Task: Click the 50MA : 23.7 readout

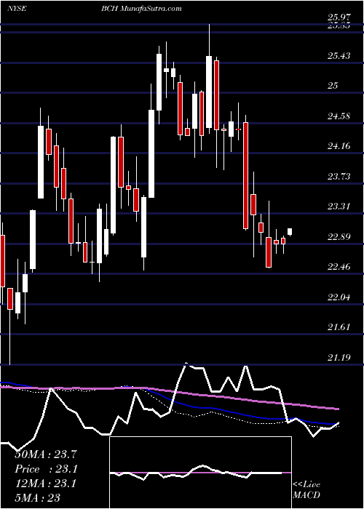Action: click(x=46, y=454)
